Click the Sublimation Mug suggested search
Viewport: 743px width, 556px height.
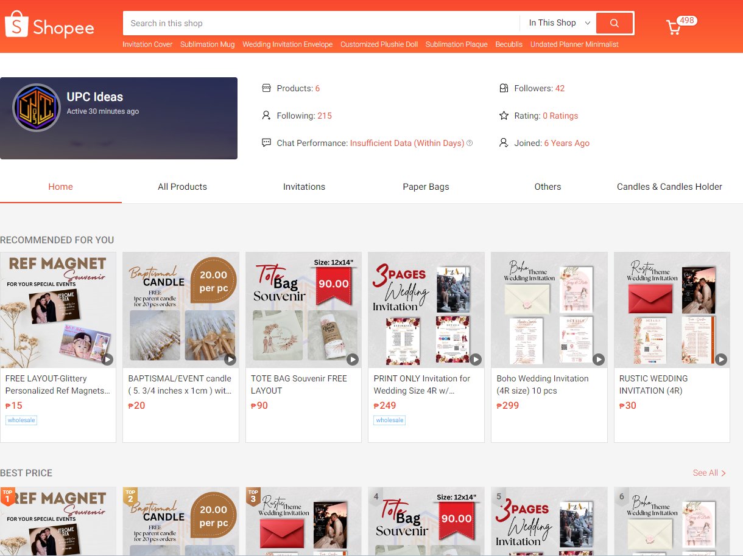click(x=207, y=44)
